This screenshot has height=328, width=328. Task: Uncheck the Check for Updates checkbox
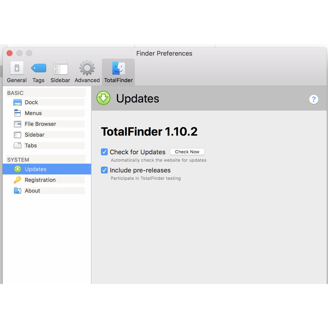(104, 152)
